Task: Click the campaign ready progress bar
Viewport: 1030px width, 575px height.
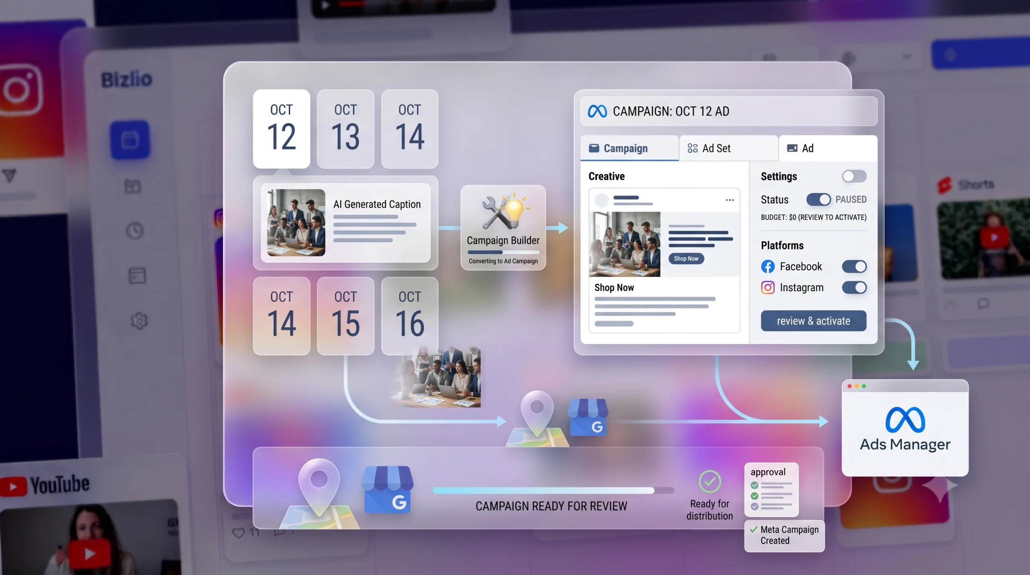Action: (553, 491)
